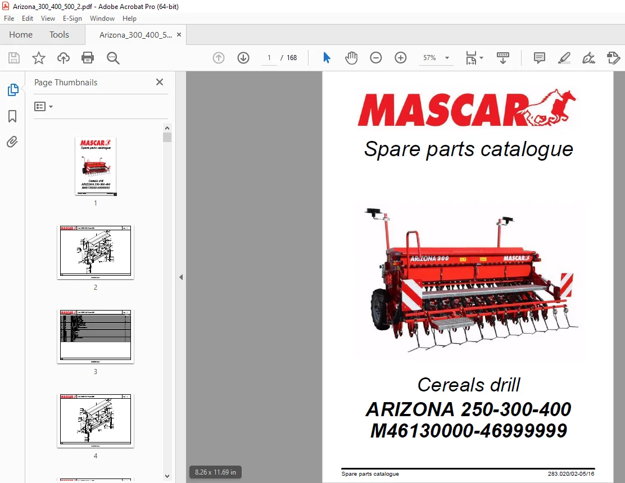The height and width of the screenshot is (483, 625).
Task: Collapse the navigation pane arrow
Action: pos(181,277)
